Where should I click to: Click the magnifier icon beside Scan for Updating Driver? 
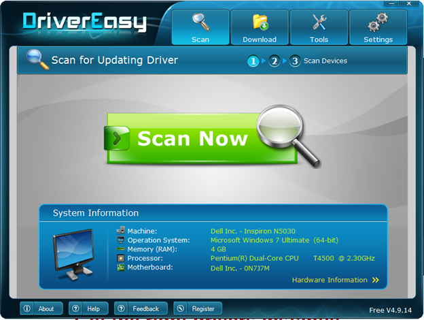click(x=37, y=59)
